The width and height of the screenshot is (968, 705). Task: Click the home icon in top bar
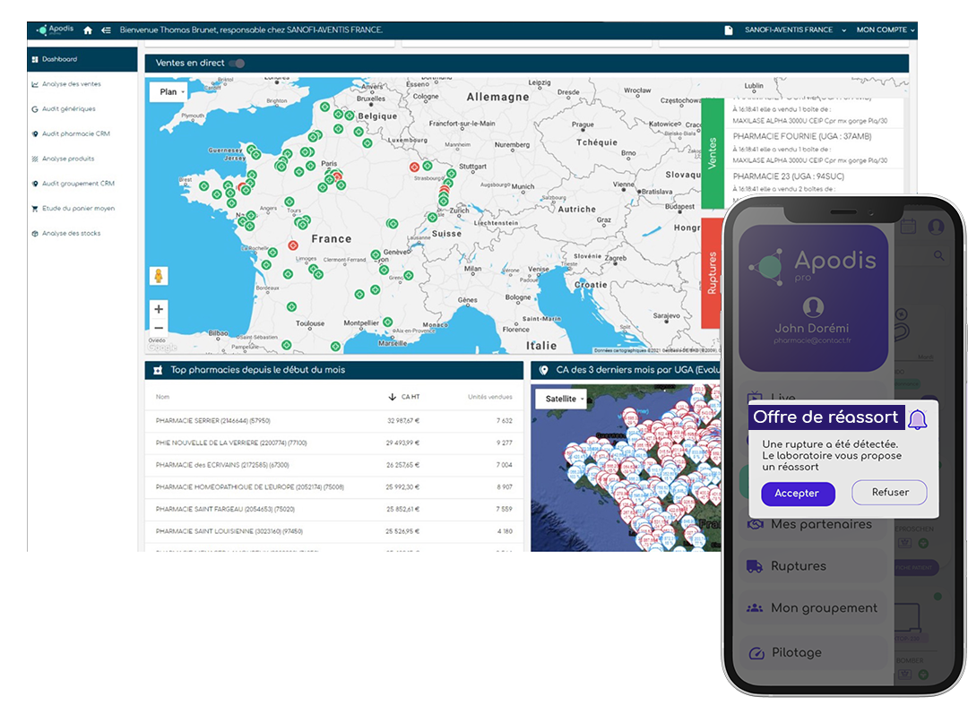(88, 30)
